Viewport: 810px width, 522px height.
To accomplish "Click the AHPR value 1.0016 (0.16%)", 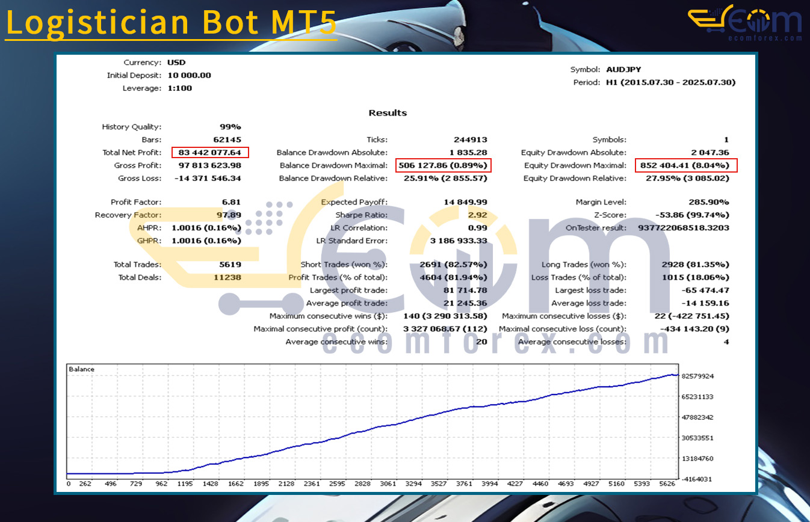I will [x=206, y=228].
